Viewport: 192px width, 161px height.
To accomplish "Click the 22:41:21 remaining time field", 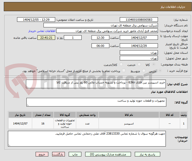I will [46, 38].
